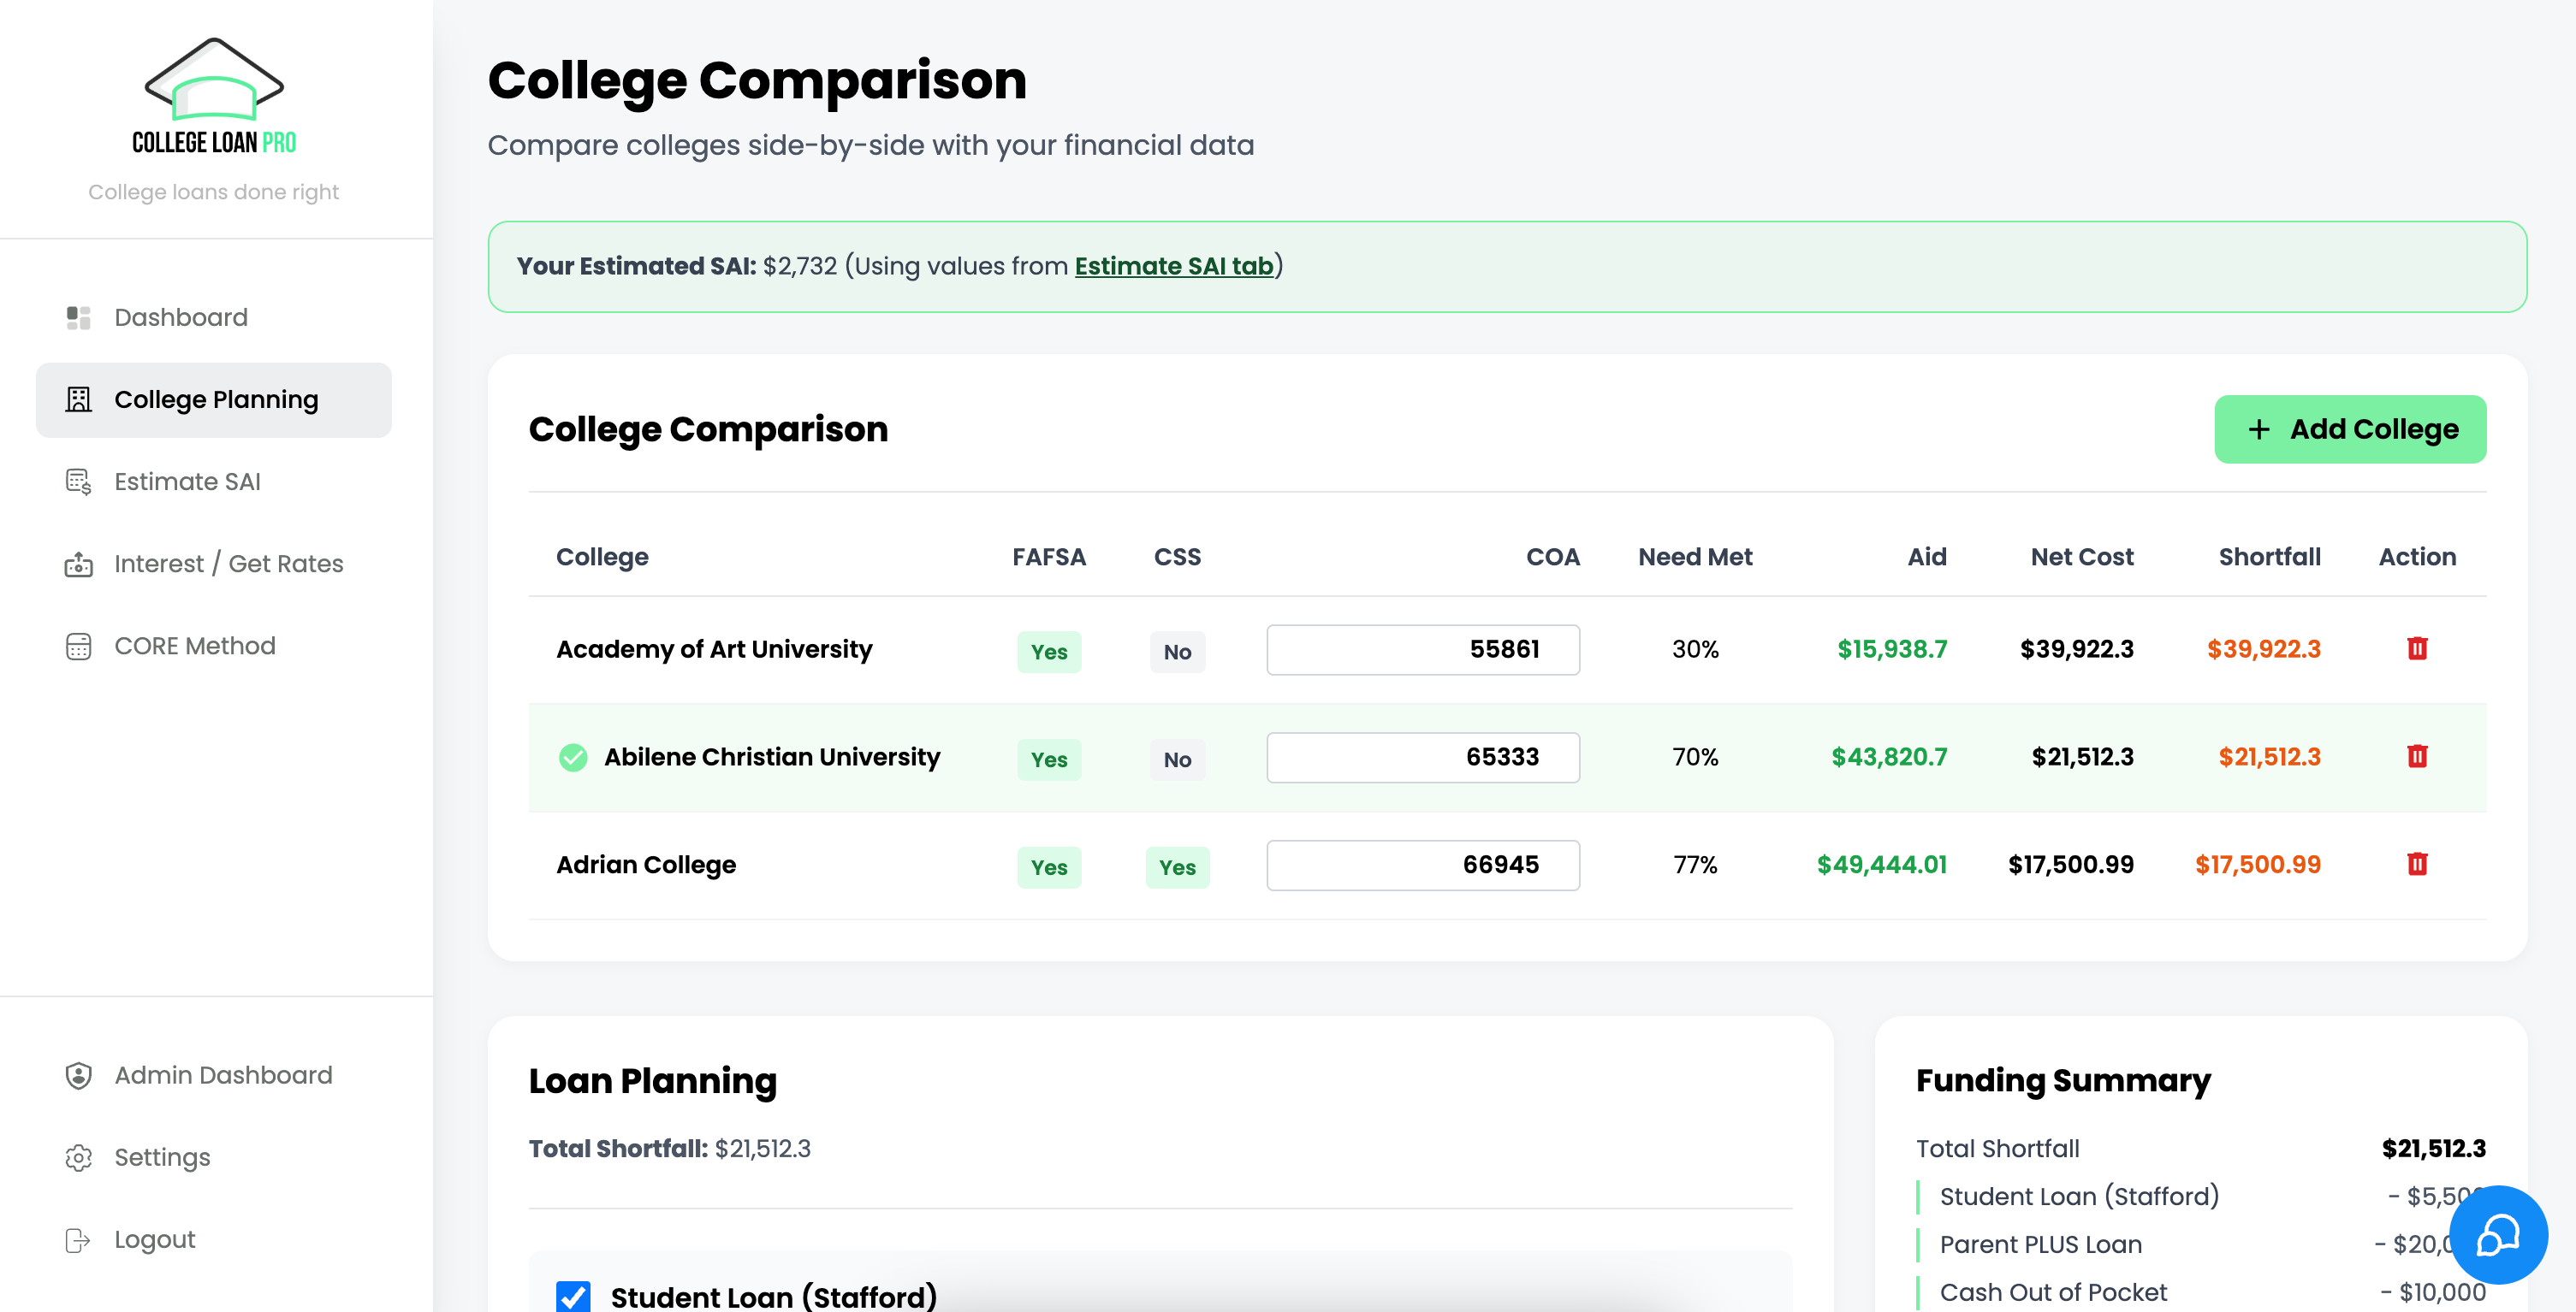
Task: Click aid amount $43,820.7
Action: click(x=1889, y=758)
